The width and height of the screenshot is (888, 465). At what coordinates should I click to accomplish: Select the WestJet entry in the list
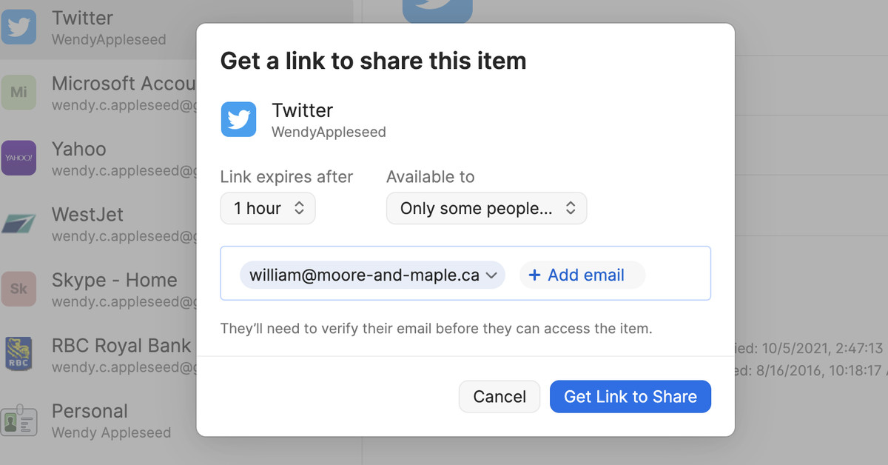[111, 224]
